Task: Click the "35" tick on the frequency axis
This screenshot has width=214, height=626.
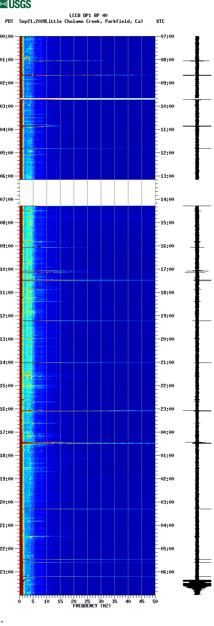Action: [x=114, y=602]
